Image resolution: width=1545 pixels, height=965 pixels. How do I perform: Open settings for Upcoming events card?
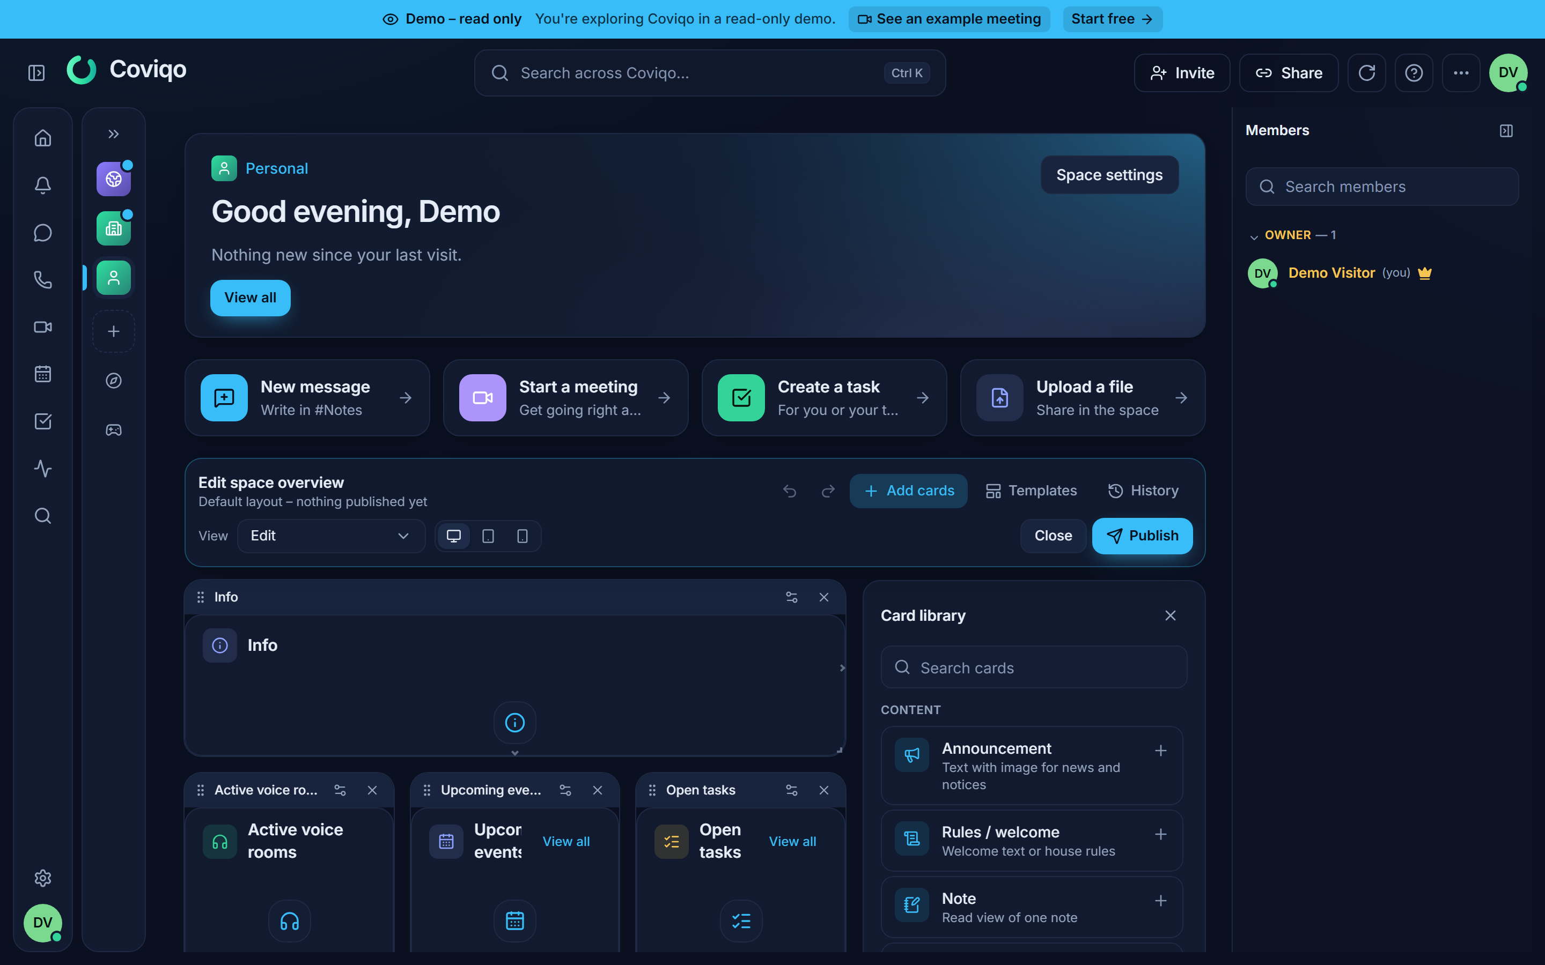[x=565, y=790]
